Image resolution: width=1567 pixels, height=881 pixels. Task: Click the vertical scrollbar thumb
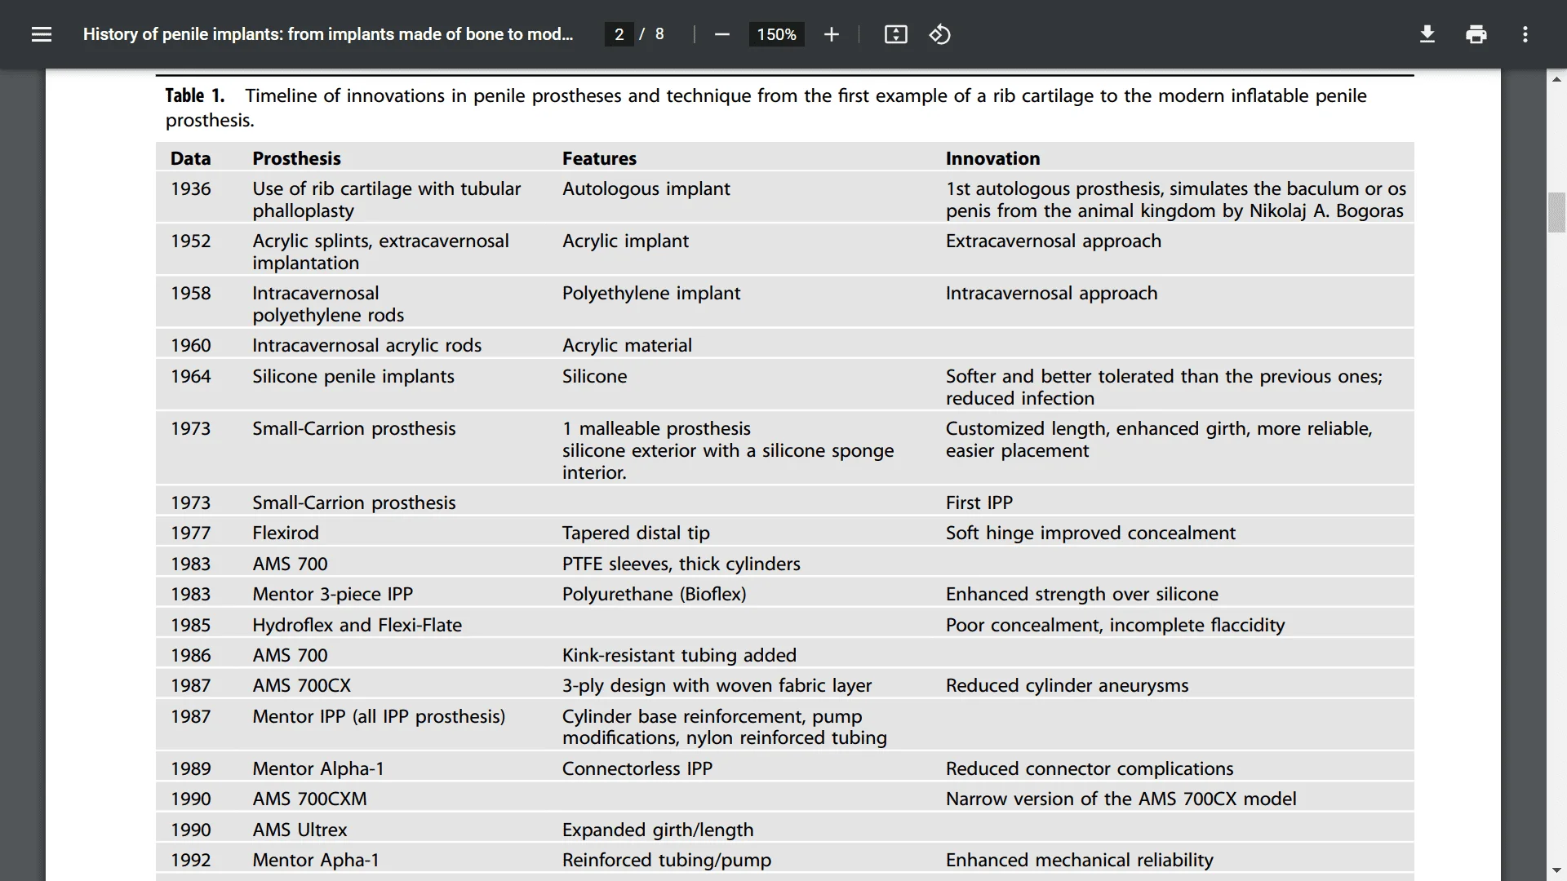click(x=1556, y=213)
